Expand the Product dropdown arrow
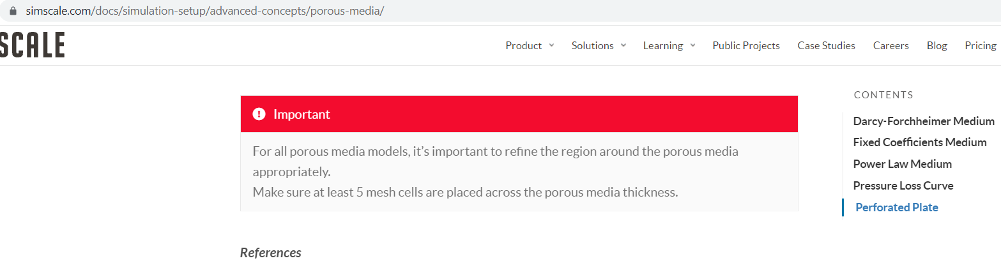The width and height of the screenshot is (1001, 263). tap(551, 45)
